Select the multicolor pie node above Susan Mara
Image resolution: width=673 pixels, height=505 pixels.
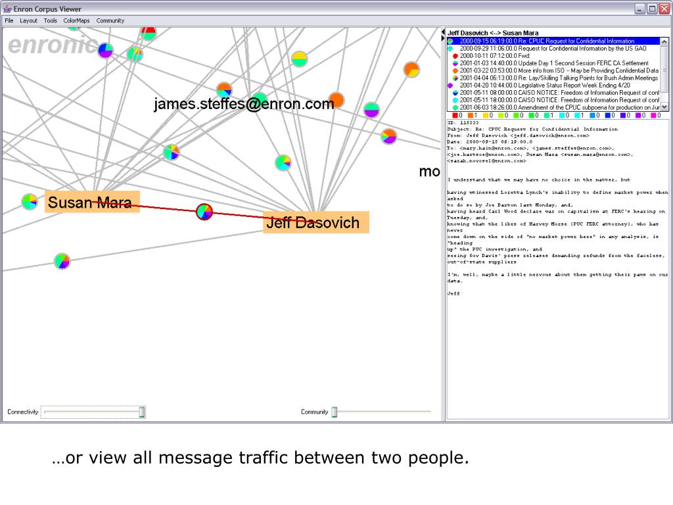(172, 152)
